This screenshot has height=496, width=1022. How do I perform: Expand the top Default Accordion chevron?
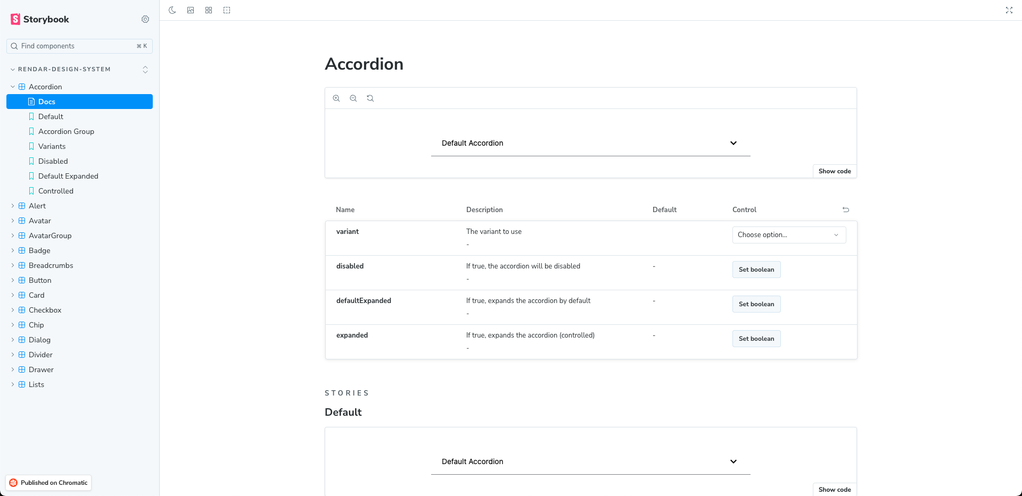[733, 143]
